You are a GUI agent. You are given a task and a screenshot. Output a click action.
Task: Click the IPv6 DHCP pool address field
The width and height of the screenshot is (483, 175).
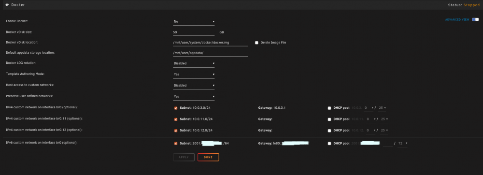[x=388, y=144]
